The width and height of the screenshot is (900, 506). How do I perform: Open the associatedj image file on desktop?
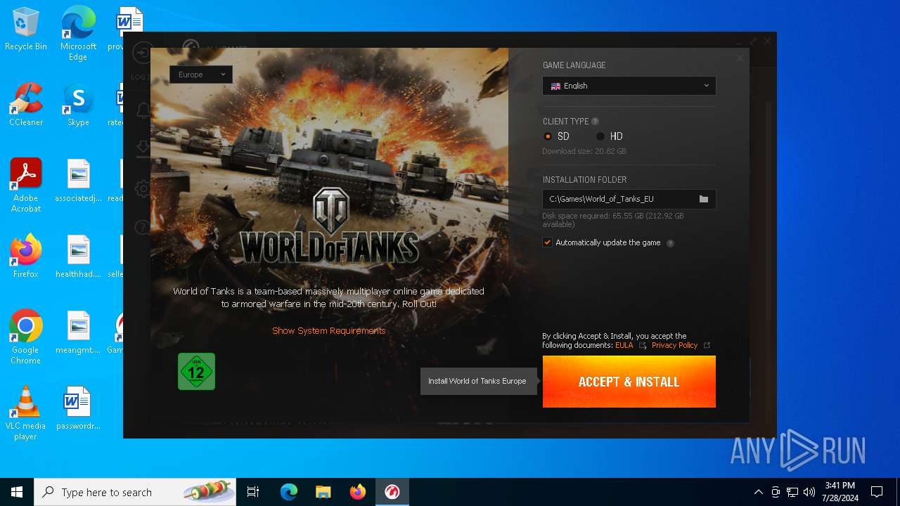tap(78, 181)
